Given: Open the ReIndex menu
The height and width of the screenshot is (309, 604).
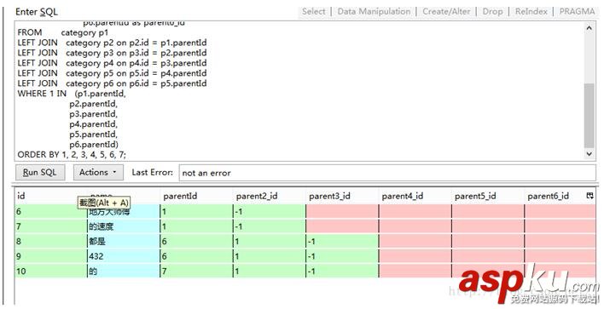Looking at the screenshot, I should pos(531,12).
